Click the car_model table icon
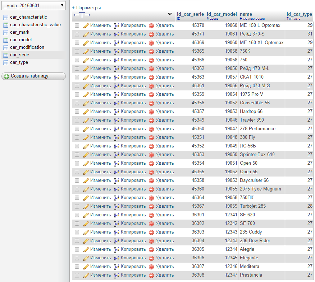The width and height of the screenshot is (315, 282). [6, 40]
